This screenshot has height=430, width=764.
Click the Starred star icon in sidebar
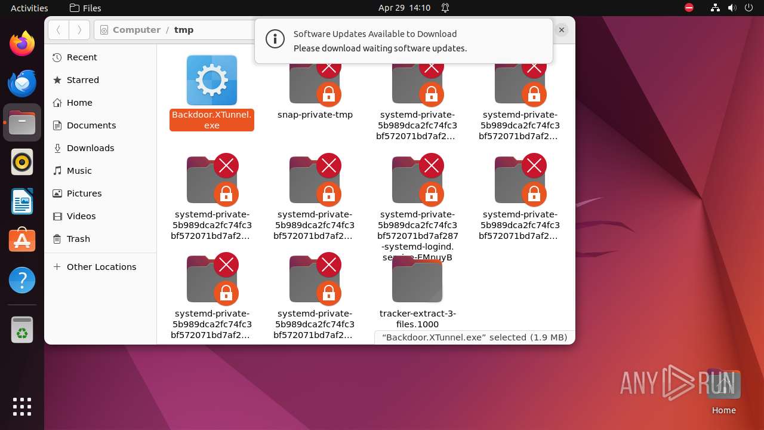(57, 80)
